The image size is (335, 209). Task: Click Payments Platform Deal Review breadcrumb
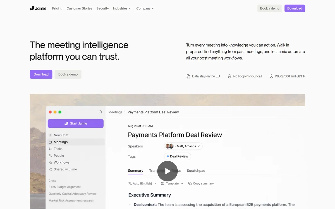[x=153, y=112]
